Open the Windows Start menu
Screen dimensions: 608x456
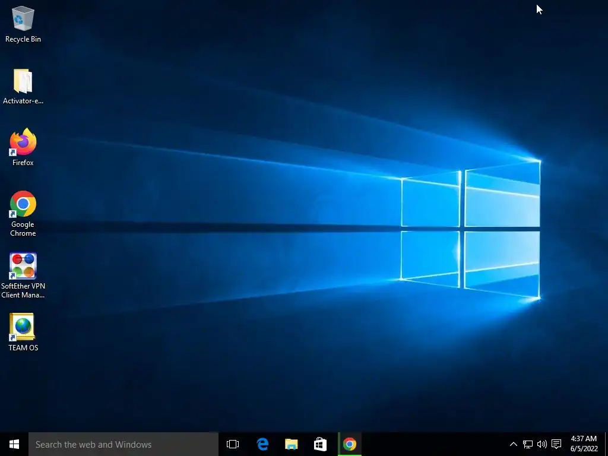pos(14,444)
